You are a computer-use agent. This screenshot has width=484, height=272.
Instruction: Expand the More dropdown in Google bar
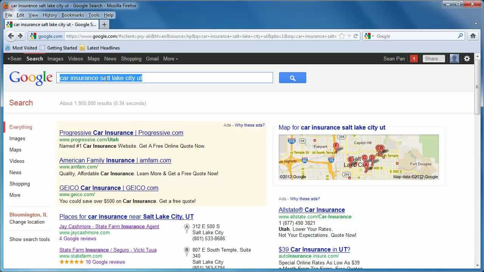pos(171,59)
